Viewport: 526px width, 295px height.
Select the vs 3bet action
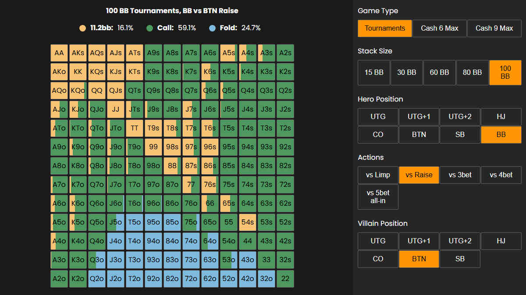[x=460, y=175]
